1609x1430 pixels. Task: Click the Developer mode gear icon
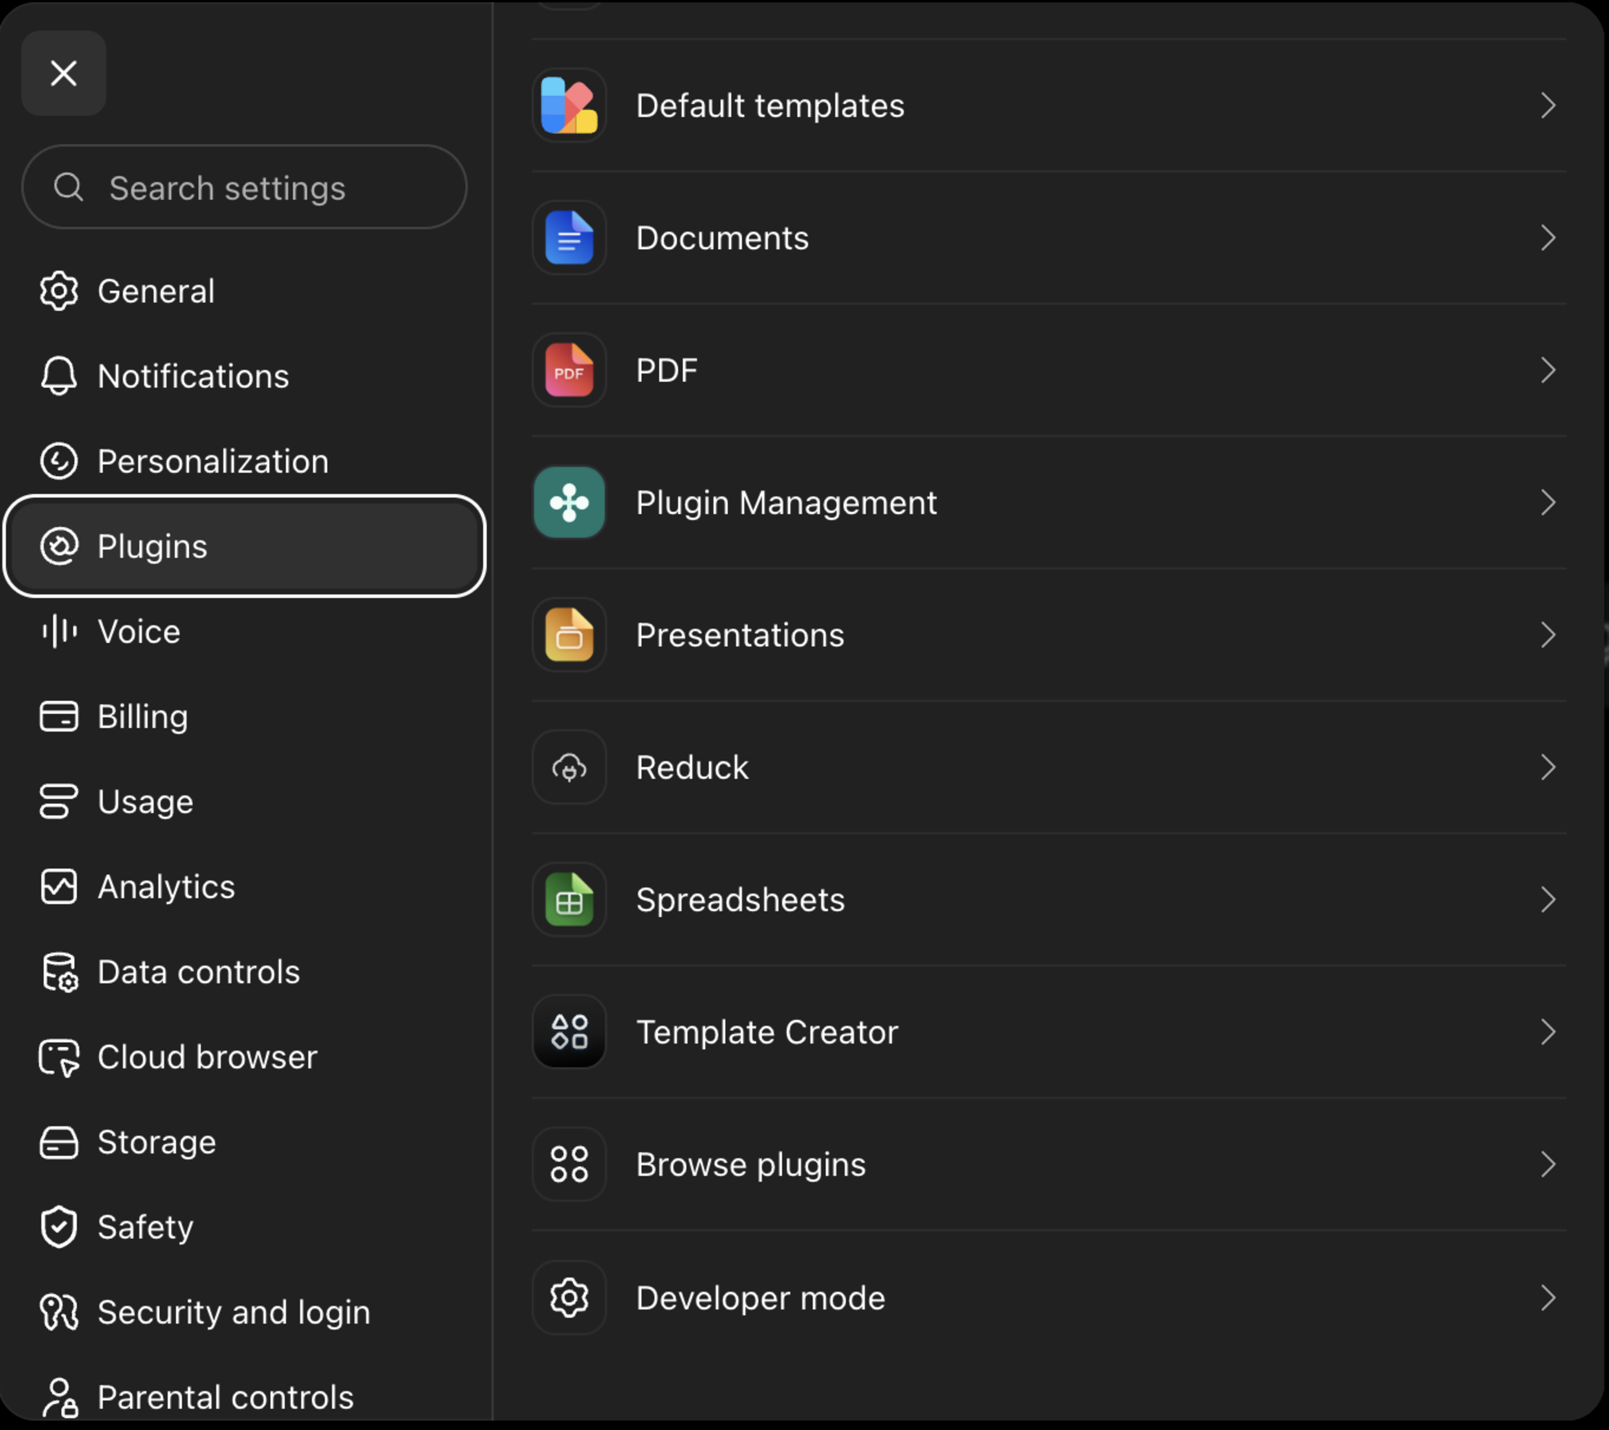pyautogui.click(x=569, y=1298)
